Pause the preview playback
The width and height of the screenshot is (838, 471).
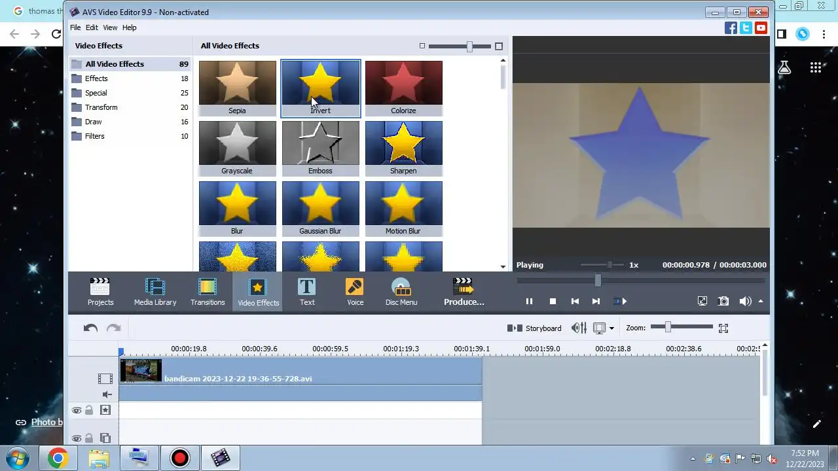pos(529,302)
